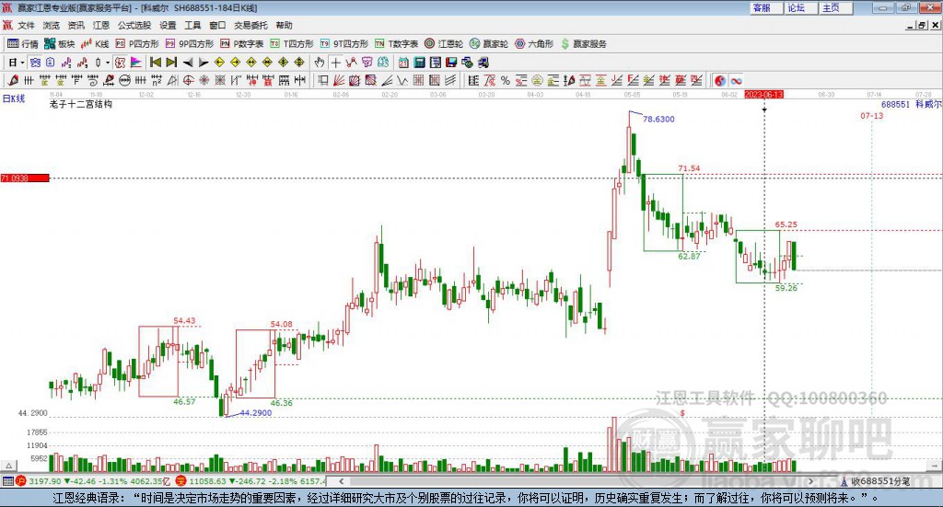Click the 44.2900 low price label
Screen dimensions: 943x507
(256, 413)
